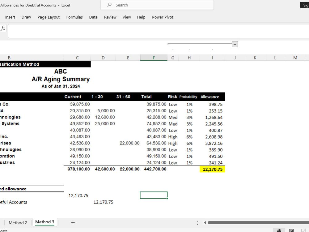
Task: Collapse grouped columns with the minus button
Action: pos(235,44)
